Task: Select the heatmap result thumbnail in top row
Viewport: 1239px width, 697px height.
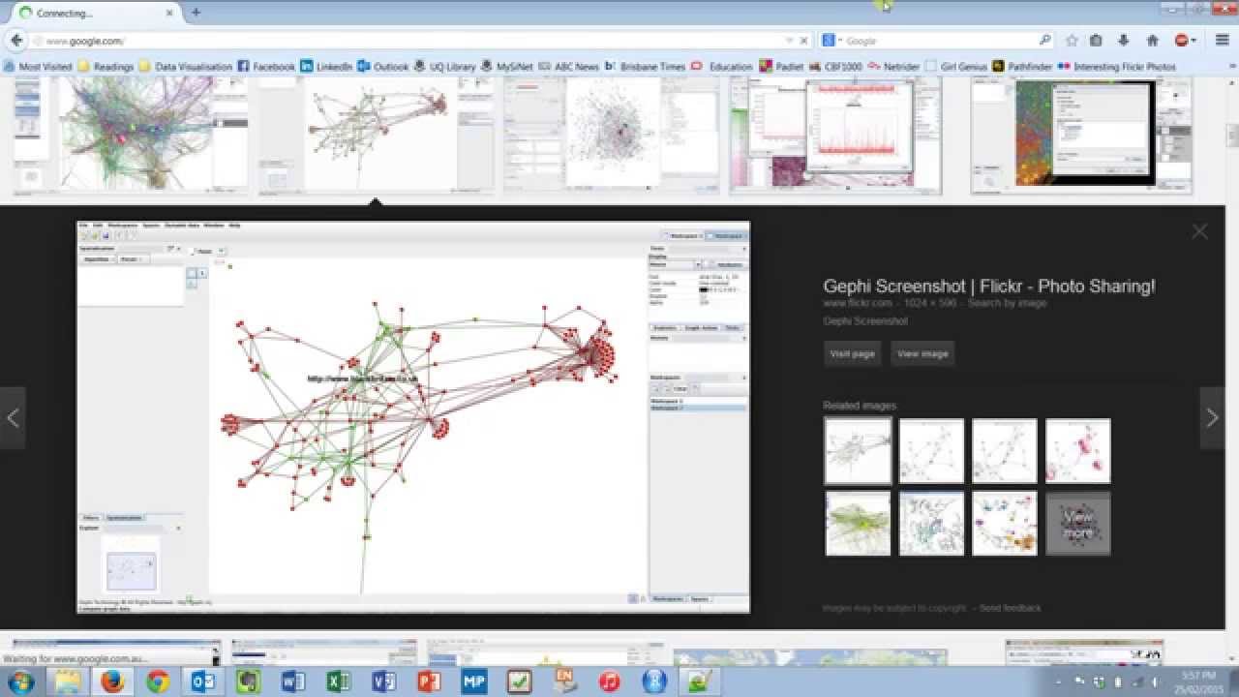Action: [1081, 135]
